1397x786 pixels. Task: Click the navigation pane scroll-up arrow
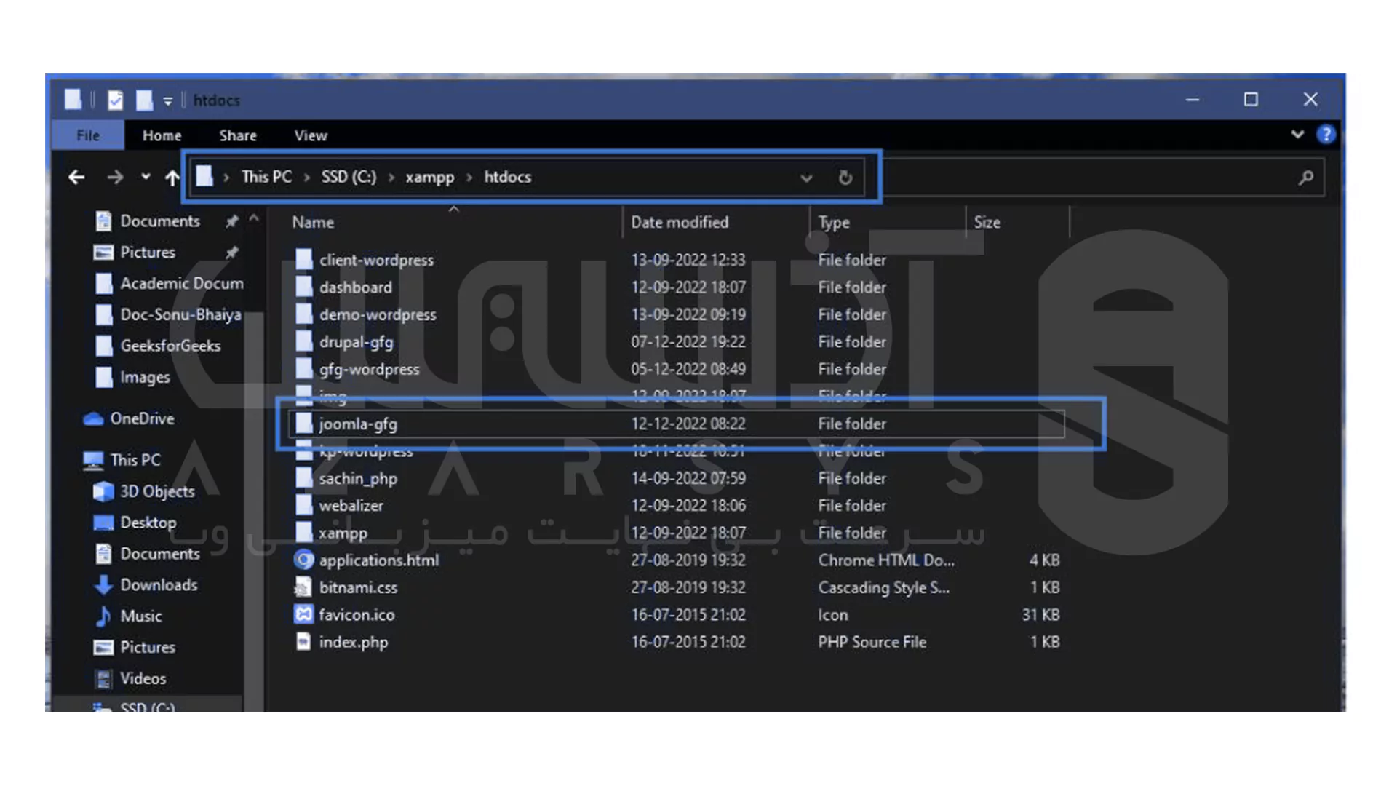point(254,218)
